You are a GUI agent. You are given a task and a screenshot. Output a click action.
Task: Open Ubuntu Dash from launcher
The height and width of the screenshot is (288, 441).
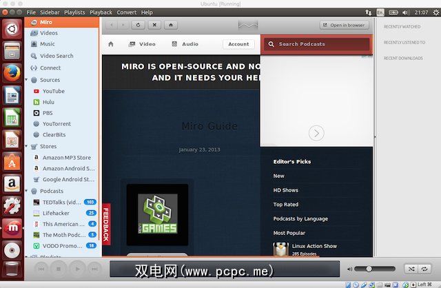tap(12, 29)
